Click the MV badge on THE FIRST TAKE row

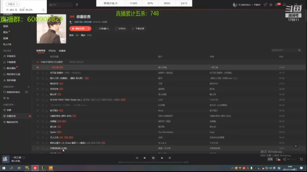click(123, 100)
